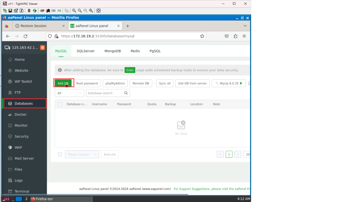
Task: Click the green Cron link
Action: coord(130,70)
